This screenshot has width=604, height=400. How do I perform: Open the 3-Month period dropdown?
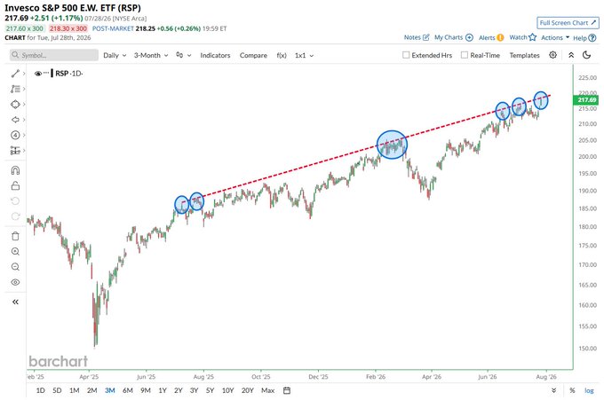click(151, 55)
